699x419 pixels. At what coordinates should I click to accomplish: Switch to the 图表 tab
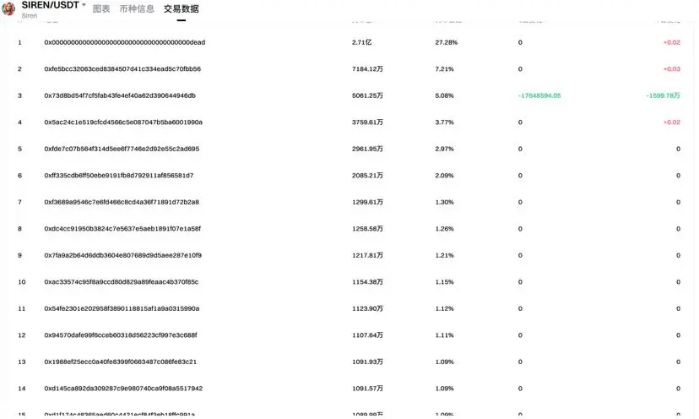101,8
